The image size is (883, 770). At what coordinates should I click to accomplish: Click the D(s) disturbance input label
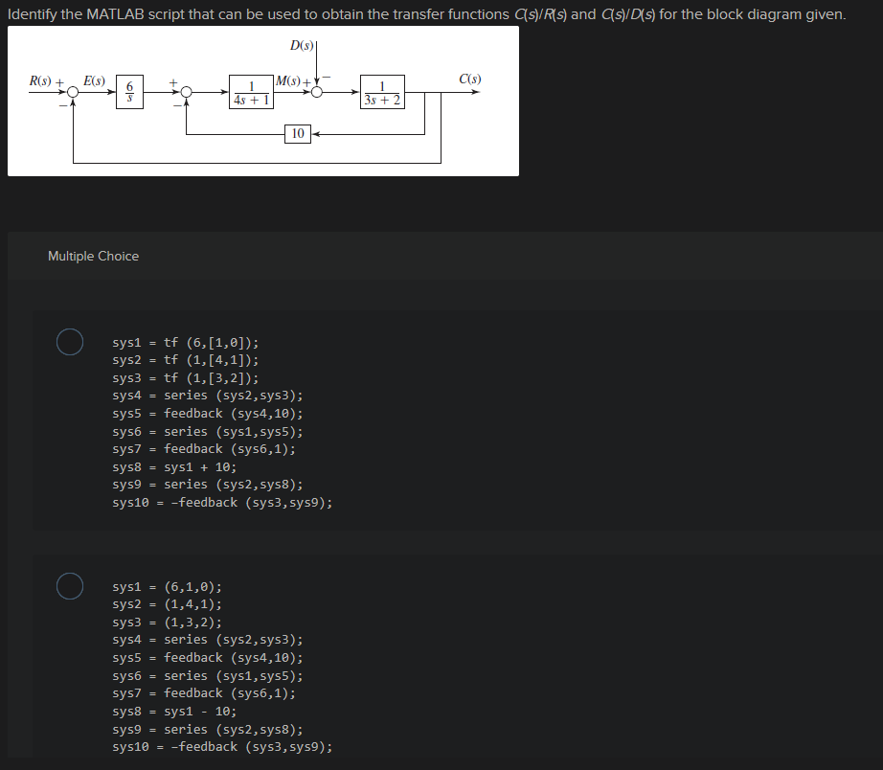click(x=302, y=44)
